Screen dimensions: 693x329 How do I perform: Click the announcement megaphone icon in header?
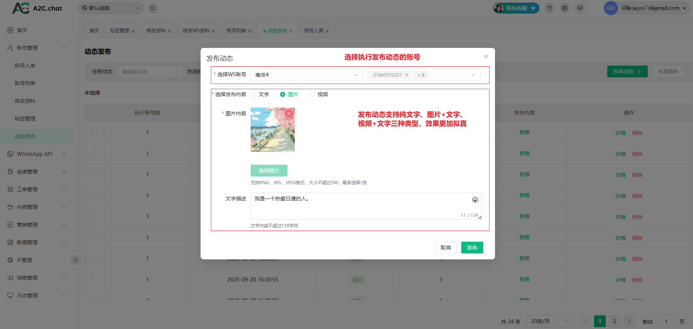[580, 8]
